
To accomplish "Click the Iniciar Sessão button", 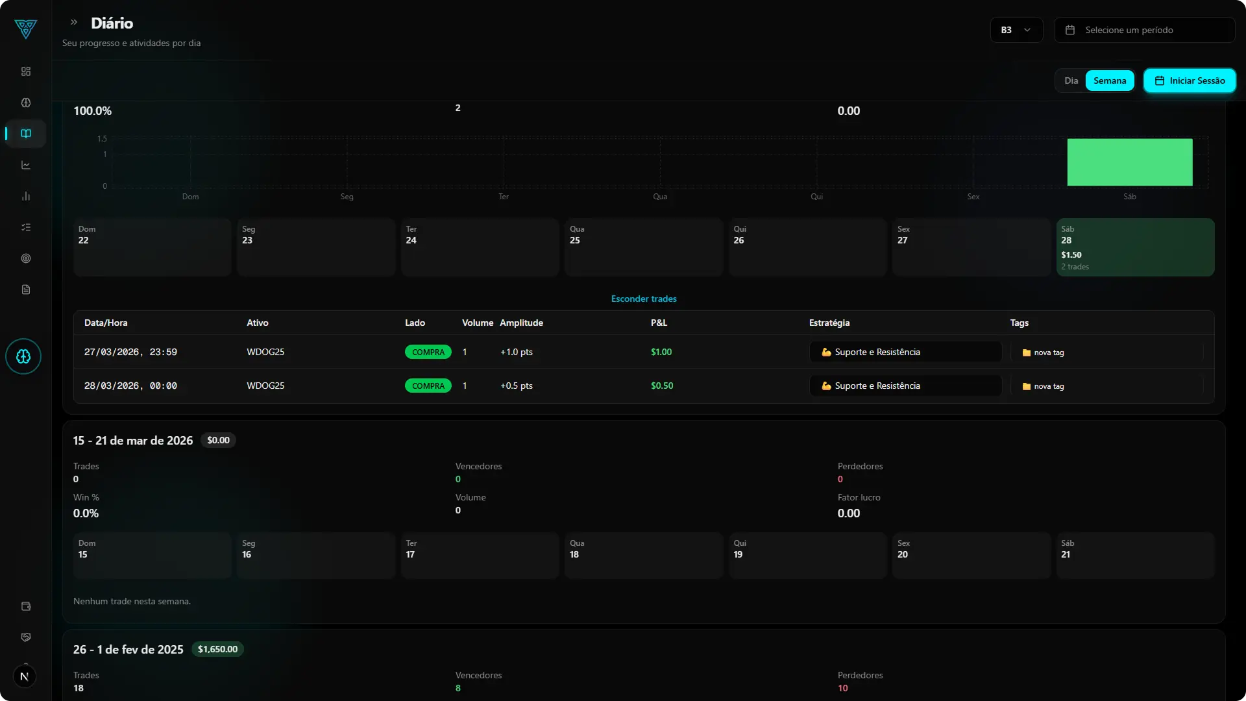I will [x=1190, y=80].
